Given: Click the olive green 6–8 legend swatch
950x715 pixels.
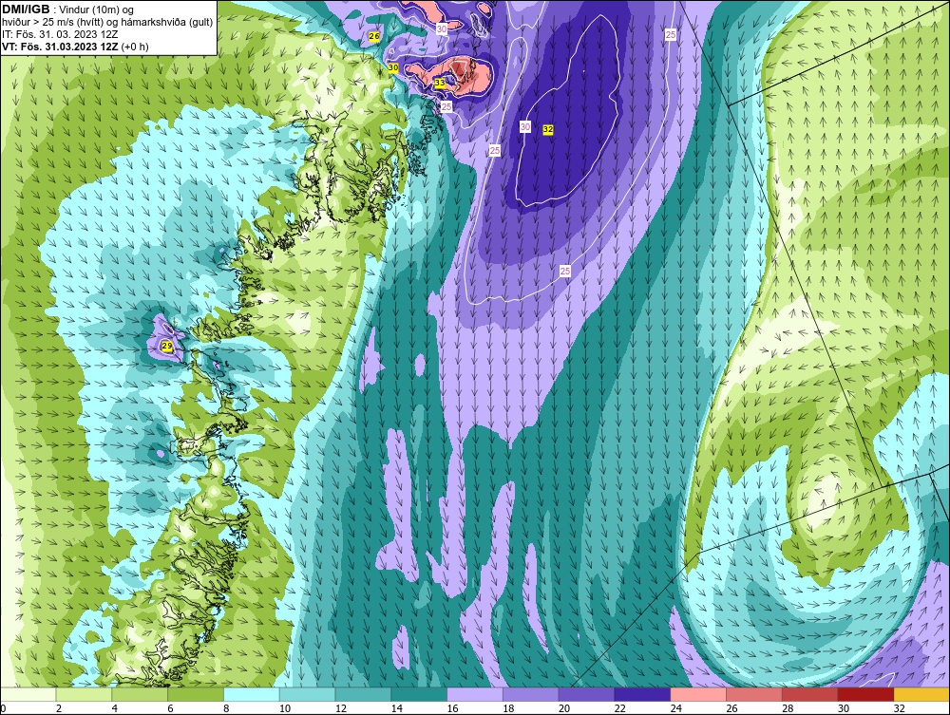Looking at the screenshot, I should click(196, 694).
